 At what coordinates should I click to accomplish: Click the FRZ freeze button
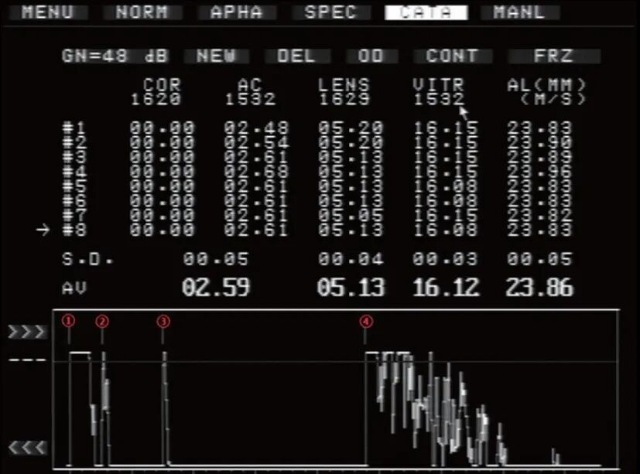click(x=553, y=56)
